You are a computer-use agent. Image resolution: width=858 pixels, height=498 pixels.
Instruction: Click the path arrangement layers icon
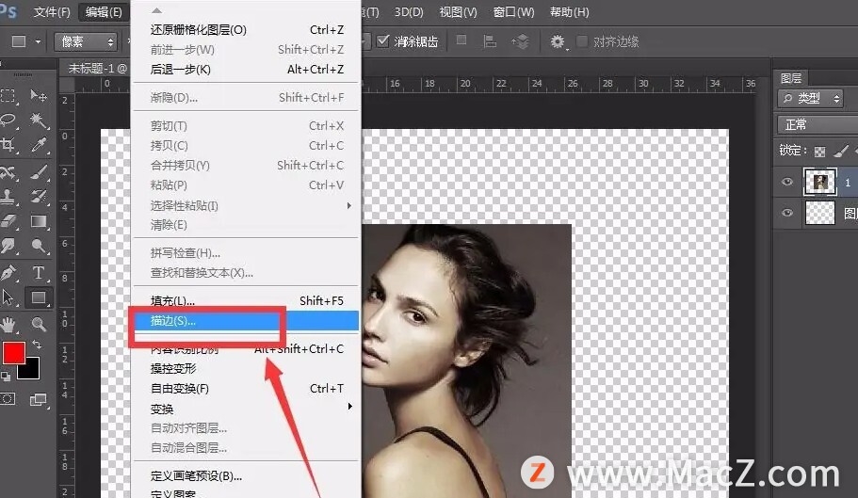coord(521,41)
